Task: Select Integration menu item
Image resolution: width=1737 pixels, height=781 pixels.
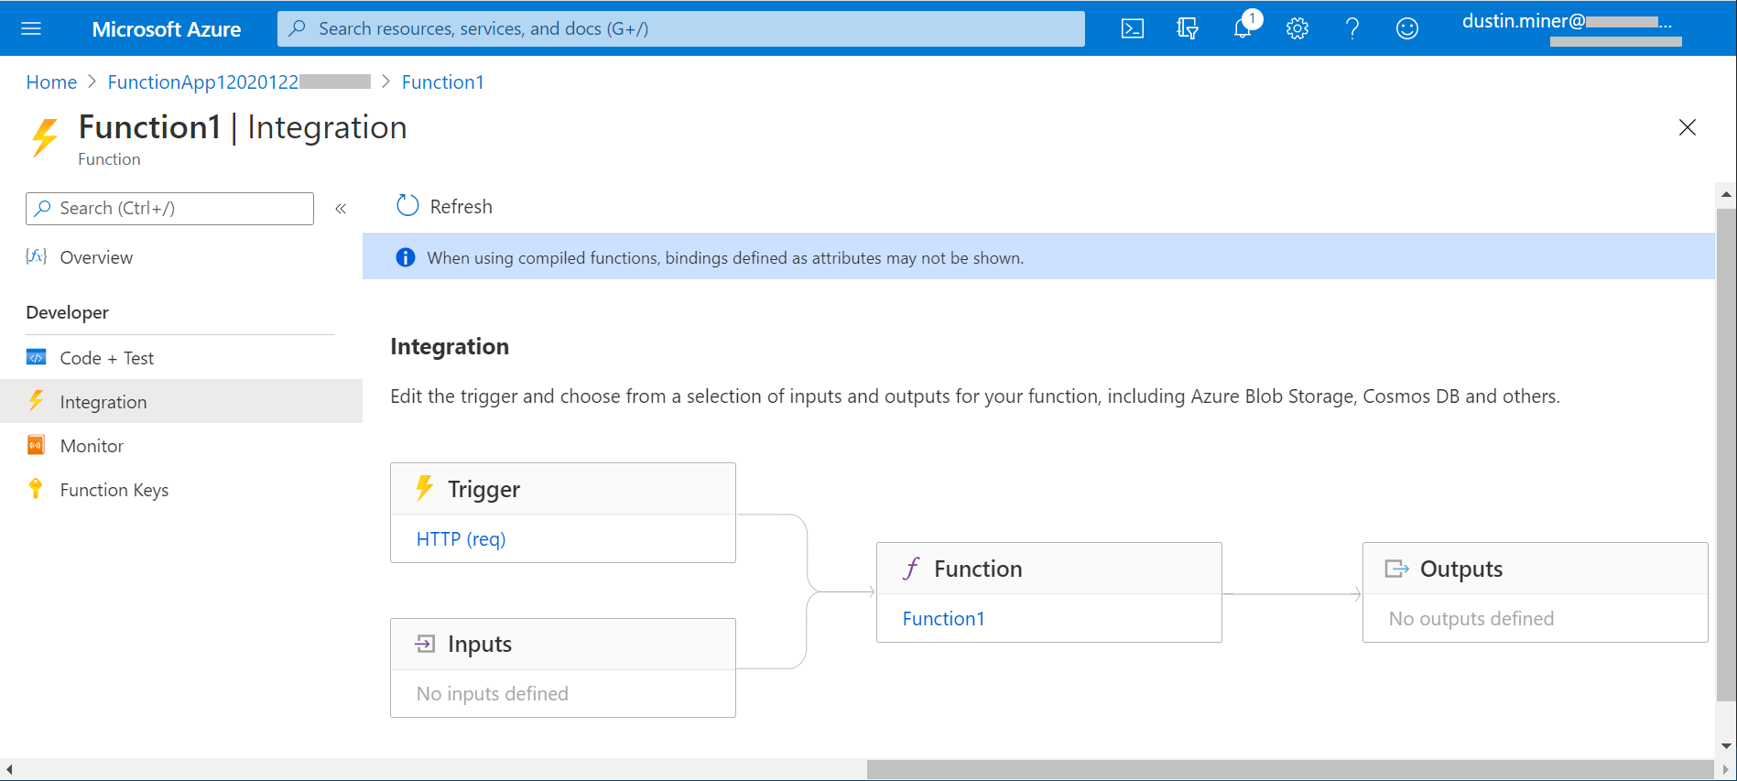Action: pos(180,402)
